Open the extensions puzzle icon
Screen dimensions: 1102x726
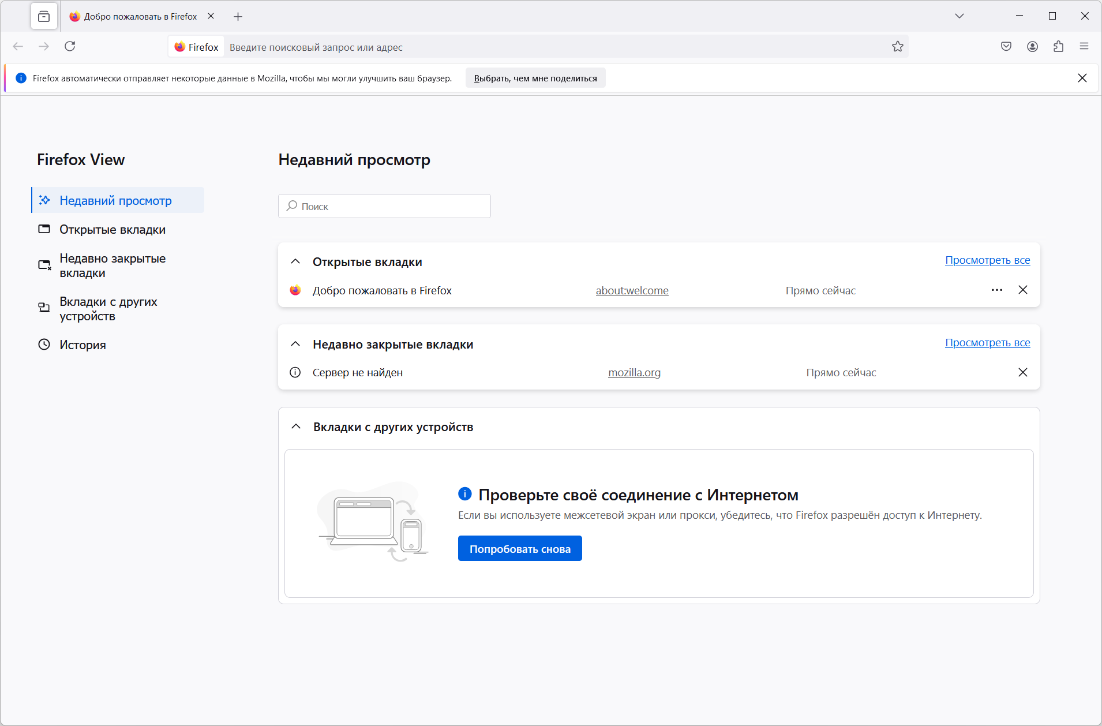pyautogui.click(x=1059, y=47)
